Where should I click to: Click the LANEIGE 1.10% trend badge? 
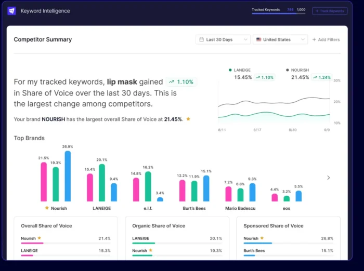pos(265,77)
